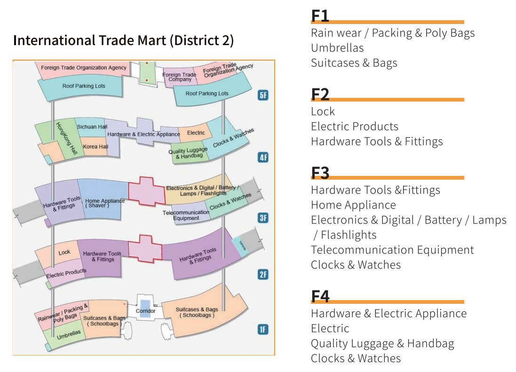Click 'Hardware Tools &Fittings' under F3

pyautogui.click(x=375, y=190)
